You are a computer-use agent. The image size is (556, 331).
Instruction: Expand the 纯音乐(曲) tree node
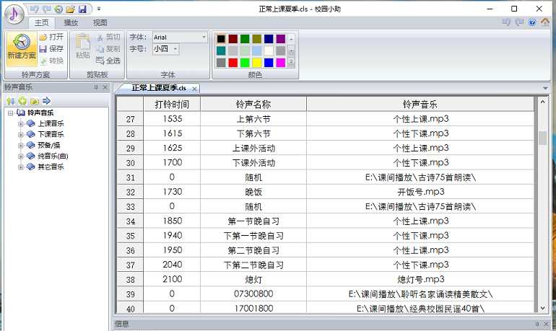(x=20, y=156)
